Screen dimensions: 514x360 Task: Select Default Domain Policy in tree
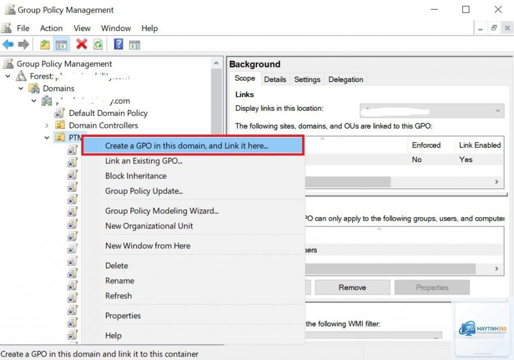(x=108, y=113)
